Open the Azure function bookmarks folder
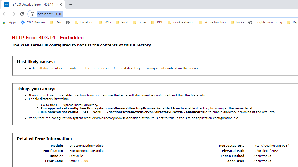This screenshot has height=167, width=298. point(212,22)
